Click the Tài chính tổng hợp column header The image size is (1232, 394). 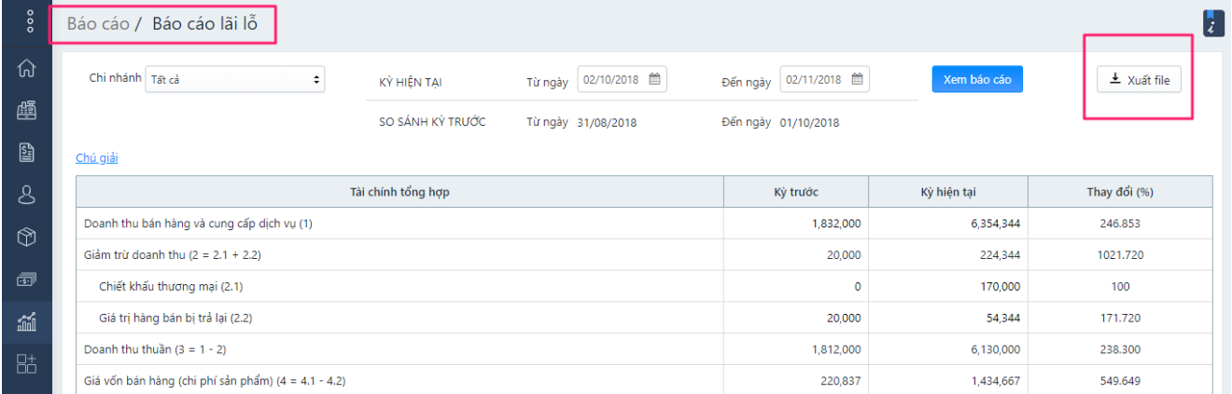tap(399, 192)
